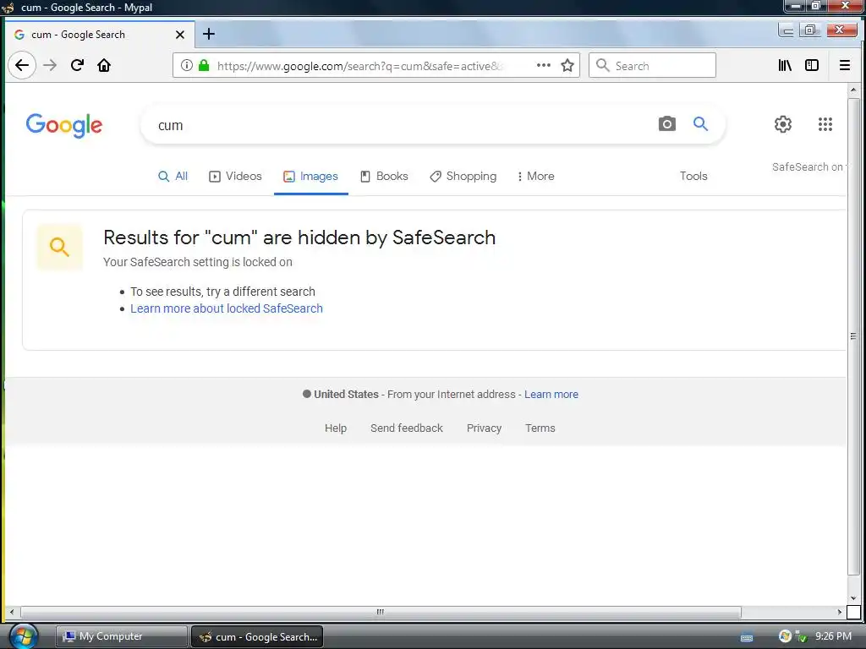866x649 pixels.
Task: Click the horizontal scrollbar right arrow
Action: (840, 612)
